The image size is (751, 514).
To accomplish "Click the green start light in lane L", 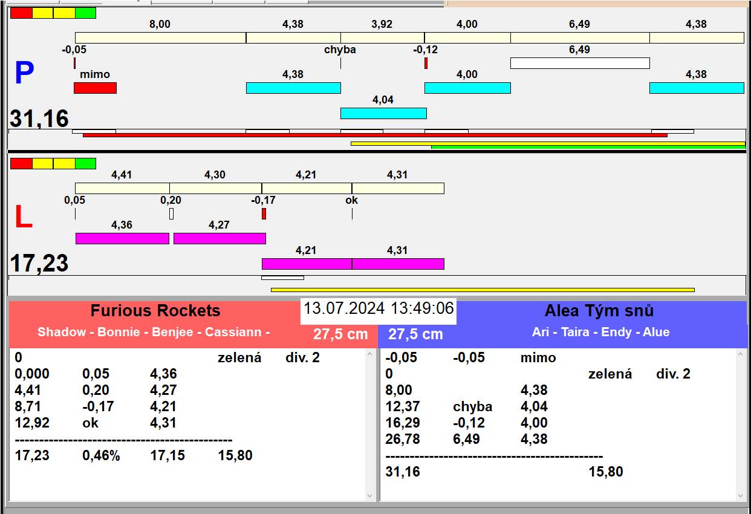I will point(86,163).
